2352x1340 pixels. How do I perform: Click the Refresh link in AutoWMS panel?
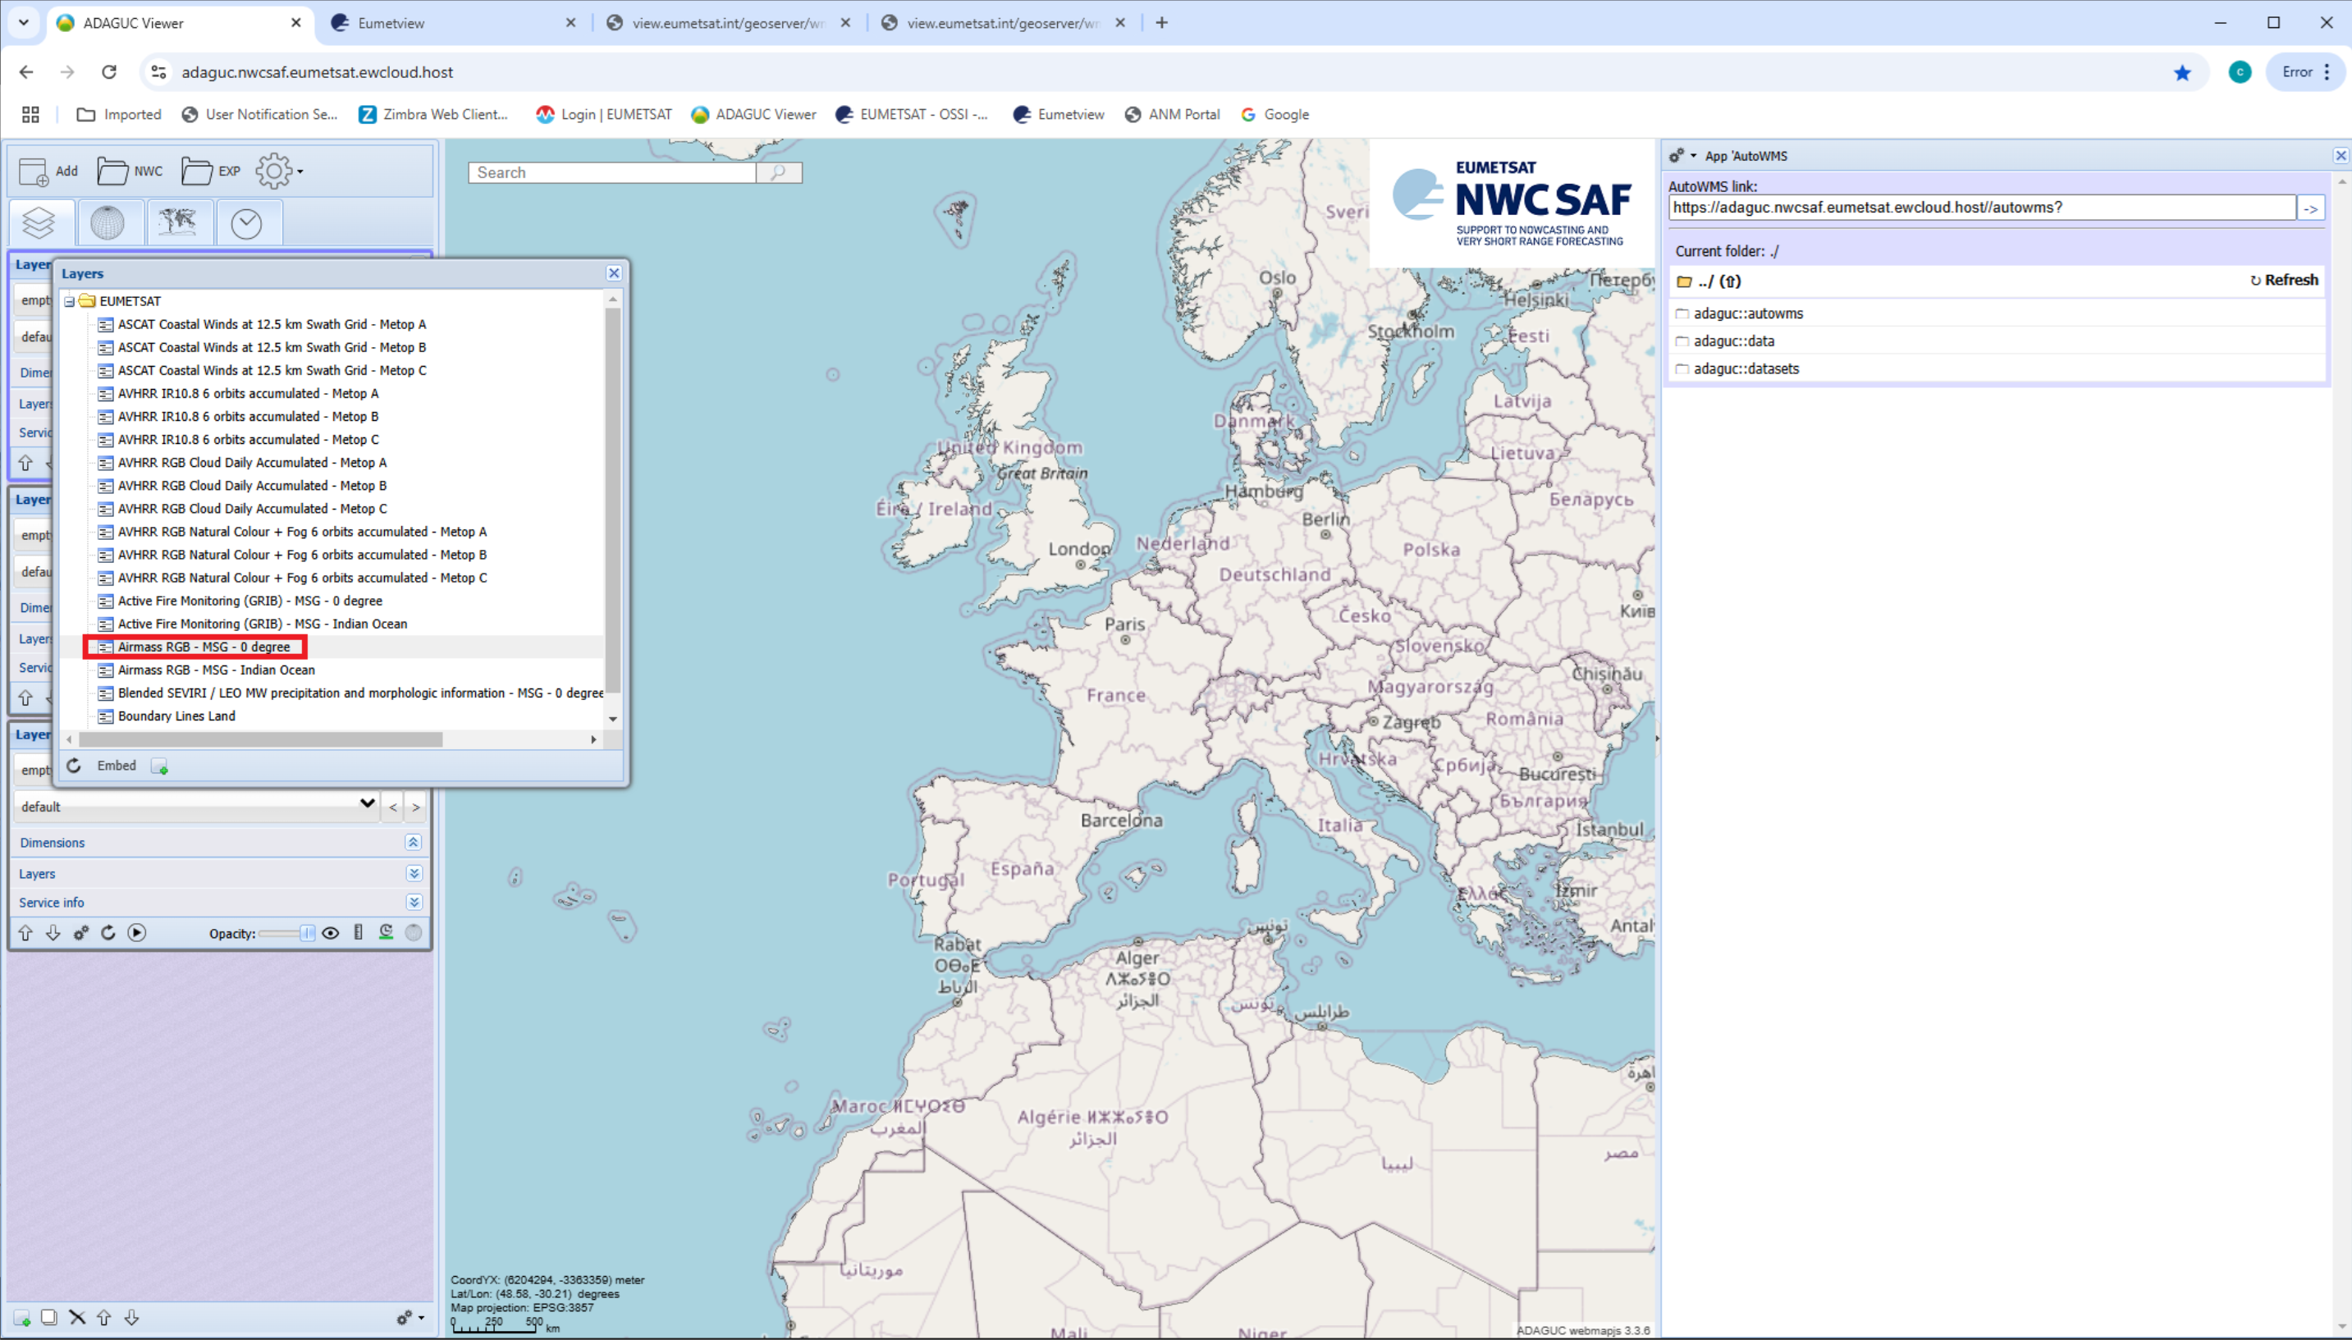pyautogui.click(x=2284, y=280)
